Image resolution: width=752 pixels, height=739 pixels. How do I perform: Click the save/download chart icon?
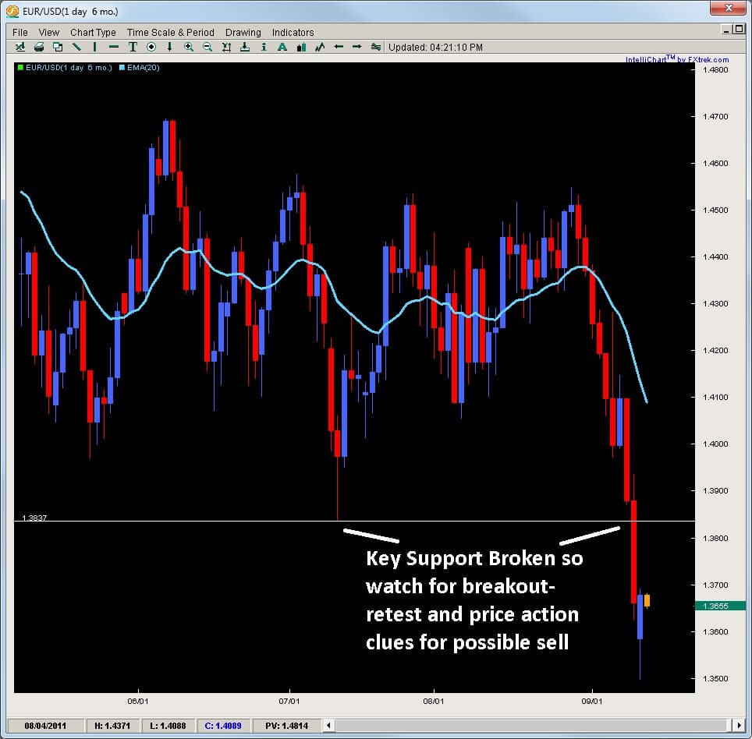(245, 47)
